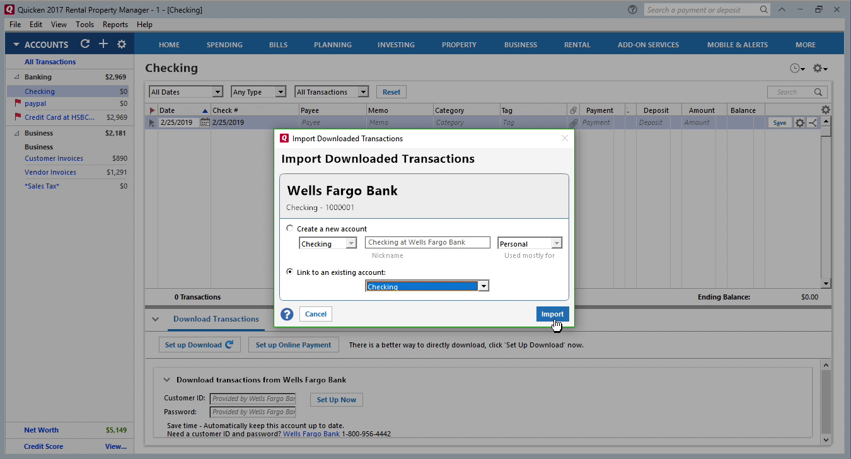Screen dimensions: 851x459
Task: Click the register search magnifier icon
Action: click(819, 92)
